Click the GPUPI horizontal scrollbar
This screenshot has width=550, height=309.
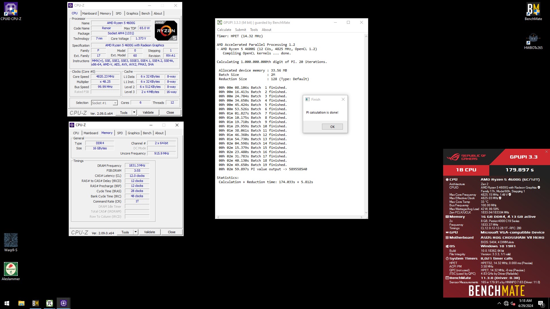[290, 217]
